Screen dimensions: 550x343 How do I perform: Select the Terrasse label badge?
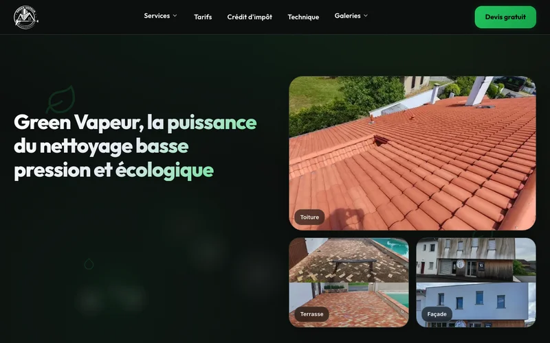(x=311, y=314)
